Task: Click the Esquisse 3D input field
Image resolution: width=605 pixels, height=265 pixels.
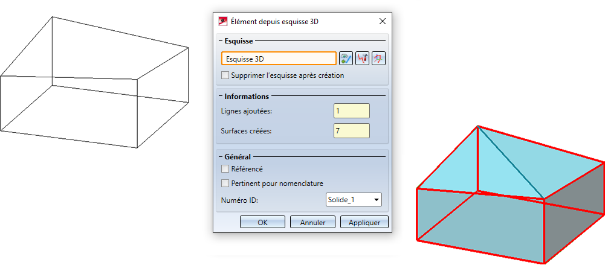Action: (x=279, y=59)
